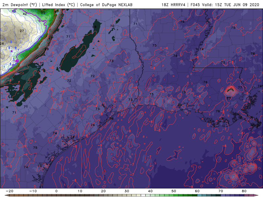Click the purple '45' contour label
263x197 pixels.
point(17,61)
